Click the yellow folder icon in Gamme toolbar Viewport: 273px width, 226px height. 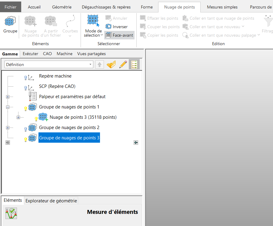(x=111, y=65)
